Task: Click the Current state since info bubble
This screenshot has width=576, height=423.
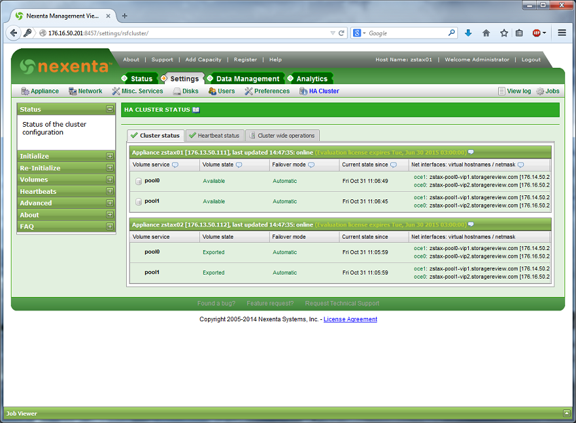Action: tap(394, 165)
